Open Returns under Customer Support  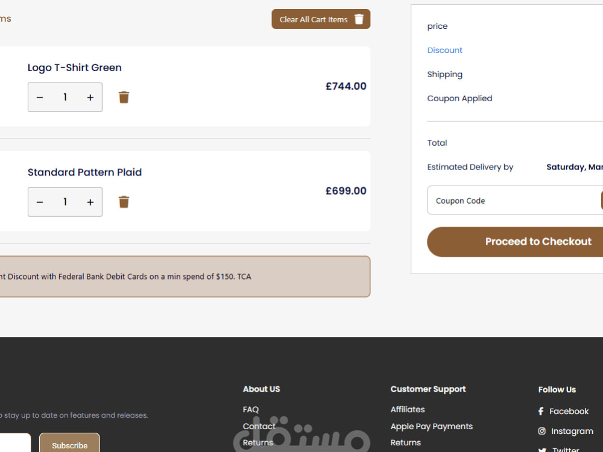(x=406, y=443)
